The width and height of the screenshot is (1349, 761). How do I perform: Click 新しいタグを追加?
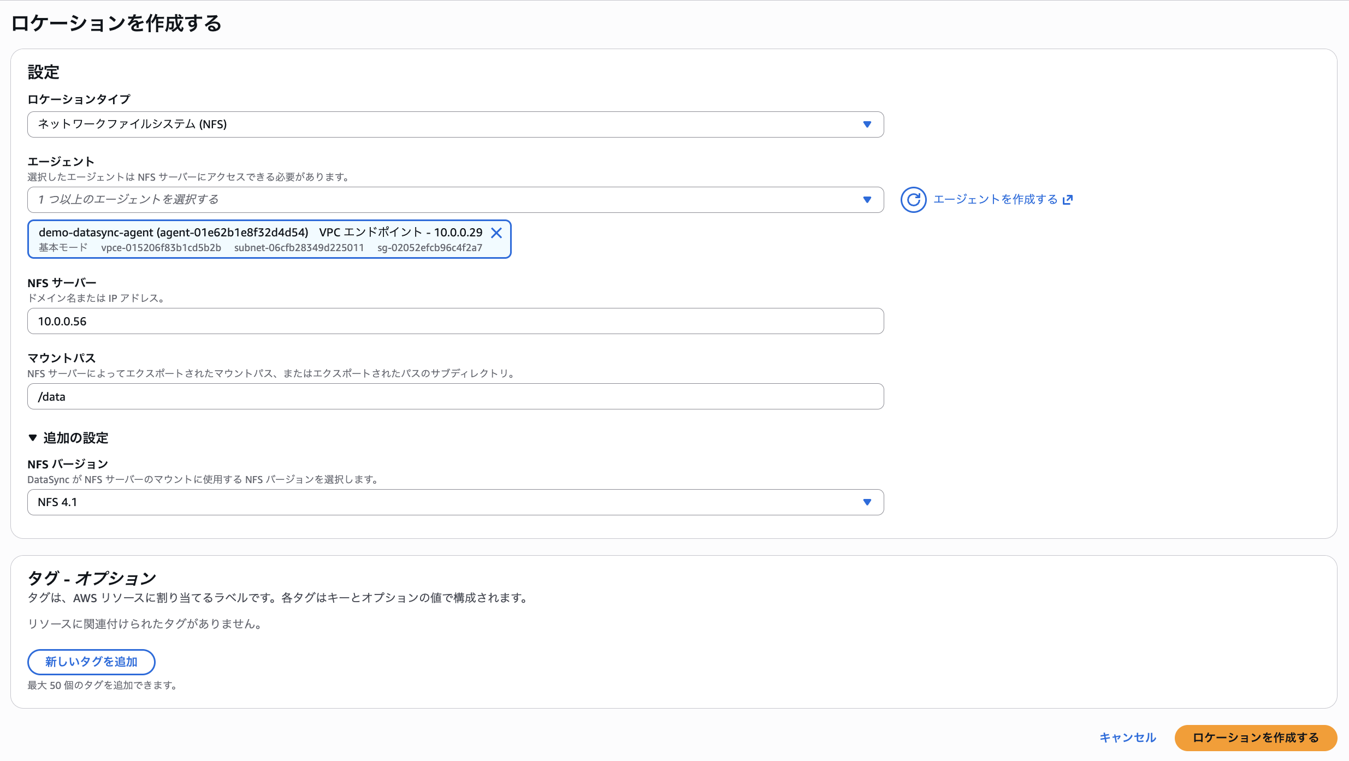pyautogui.click(x=91, y=662)
